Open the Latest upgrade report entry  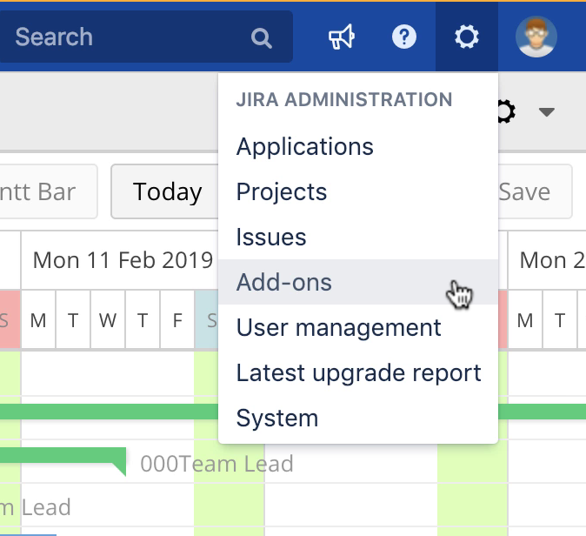pos(358,372)
